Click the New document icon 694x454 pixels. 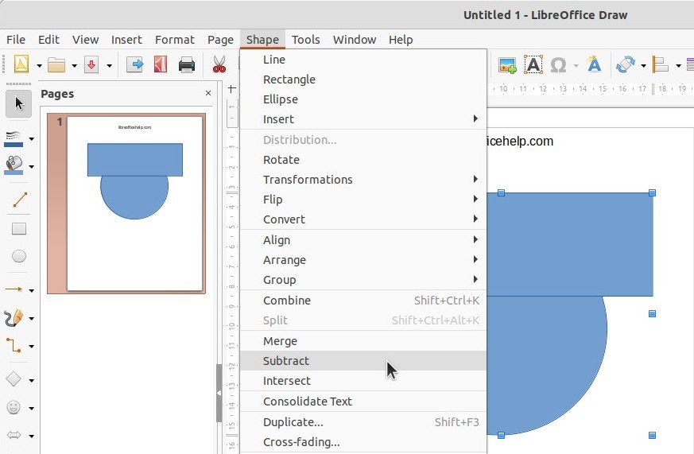(x=21, y=64)
